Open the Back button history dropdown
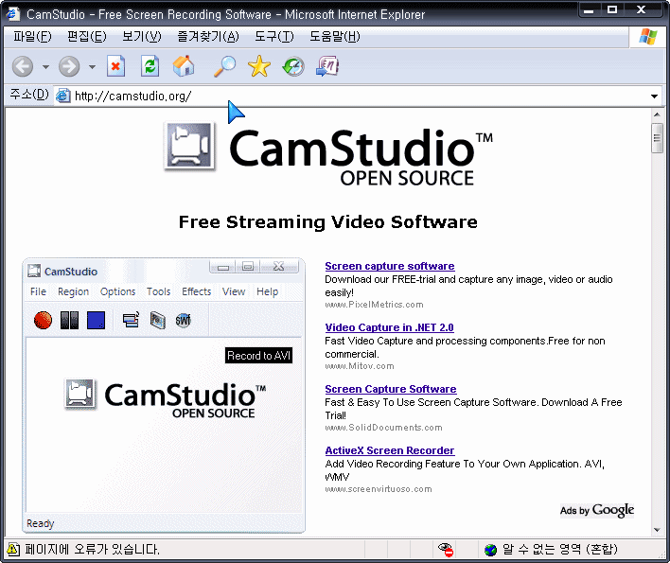 [x=45, y=66]
